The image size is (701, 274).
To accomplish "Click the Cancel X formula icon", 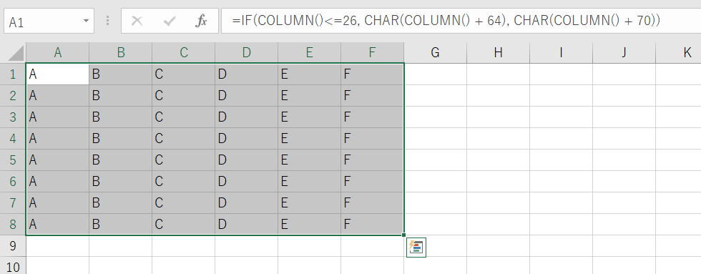I will tap(137, 21).
